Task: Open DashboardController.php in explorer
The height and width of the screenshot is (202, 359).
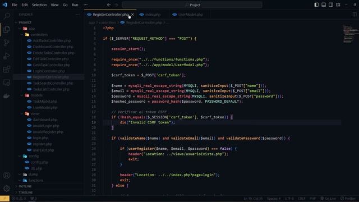Action: pyautogui.click(x=53, y=47)
